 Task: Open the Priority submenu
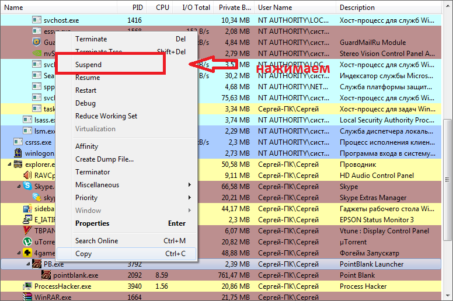tap(127, 198)
